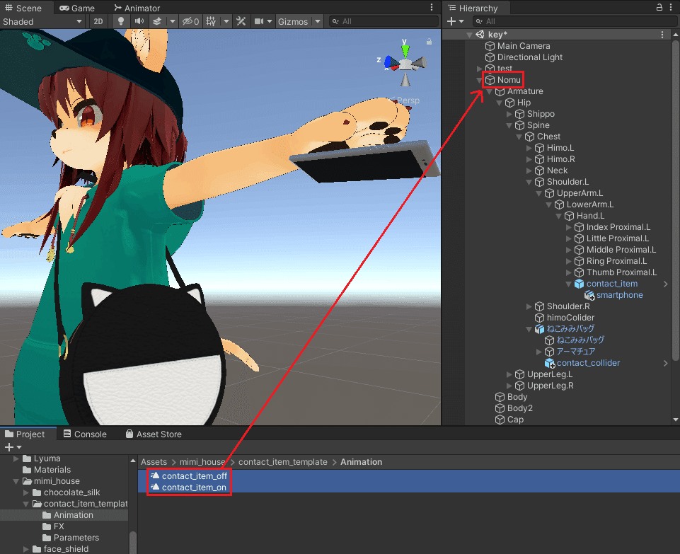This screenshot has width=680, height=554.
Task: Navigate to mimi_house in the breadcrumb
Action: [202, 462]
